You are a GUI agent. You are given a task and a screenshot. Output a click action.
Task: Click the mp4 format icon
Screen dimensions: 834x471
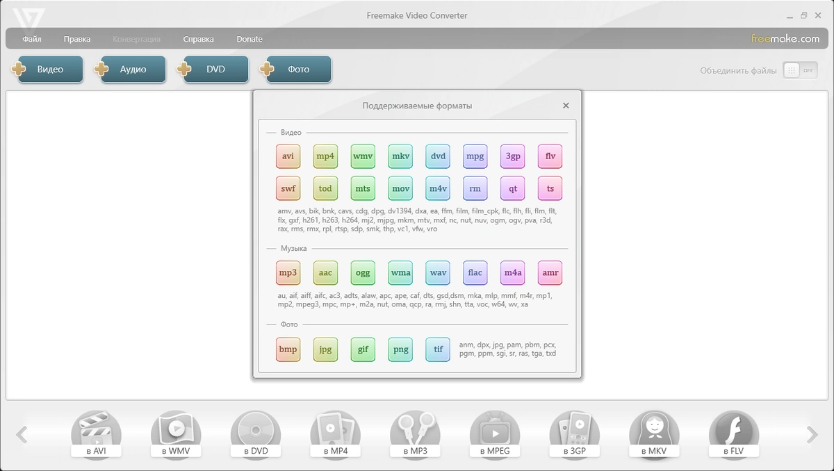point(325,156)
